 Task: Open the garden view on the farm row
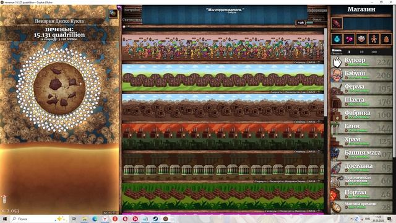[x=296, y=92]
